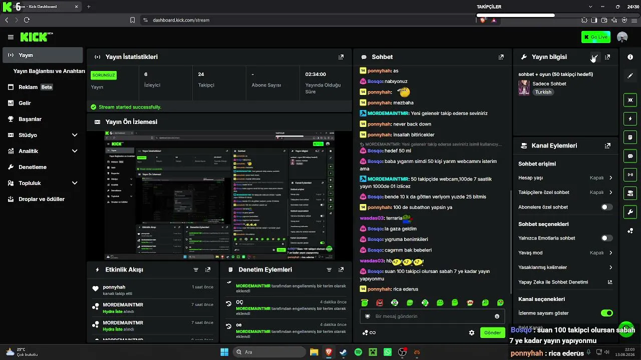The image size is (641, 360).
Task: Click the stream preview thumbnail
Action: coord(219,195)
